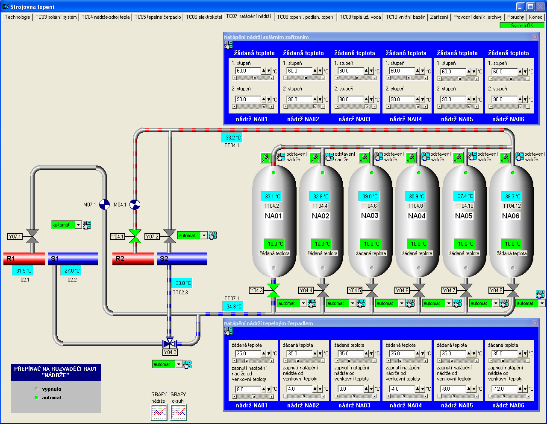Screen dimensions: 547x424
Task: Click the Y04.7 valve under NA05
Action: [x=466, y=290]
